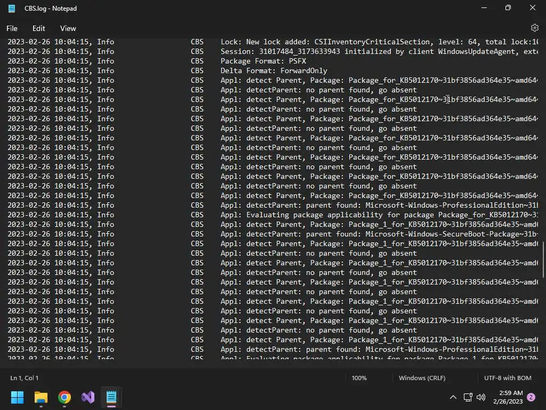Screen dimensions: 546x410
Task: Open the Edit menu
Action: 38,28
